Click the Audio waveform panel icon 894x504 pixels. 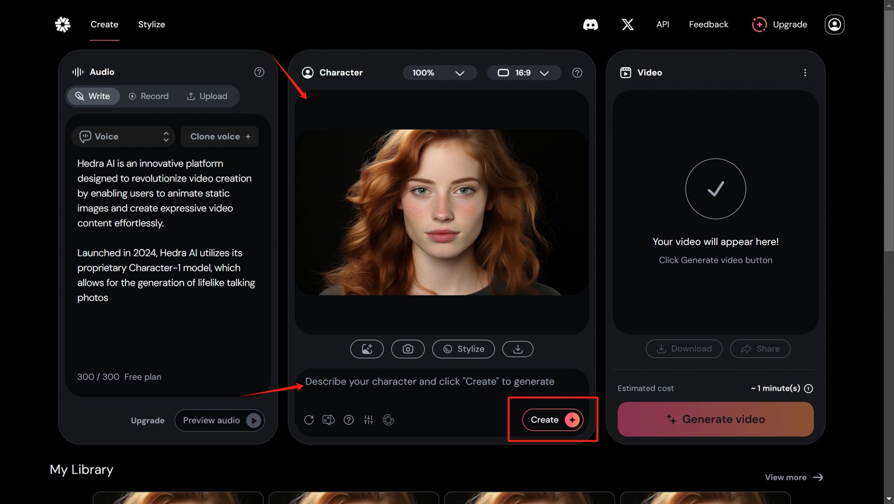[x=78, y=72]
